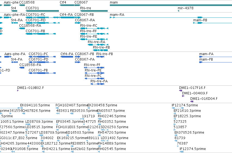232x153 pixels.
Task: Select the mam gene bar
Action: click(171, 5)
